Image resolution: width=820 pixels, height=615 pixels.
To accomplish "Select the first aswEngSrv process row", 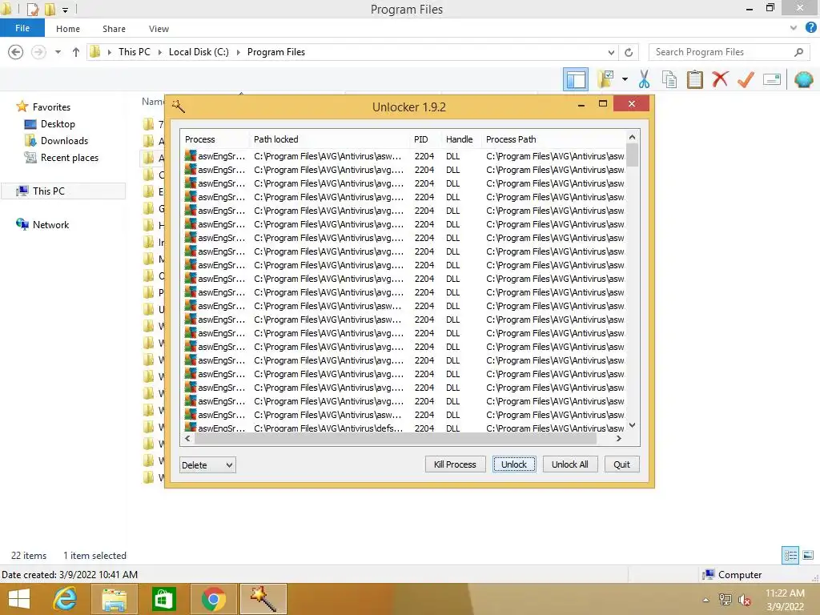I will (404, 156).
